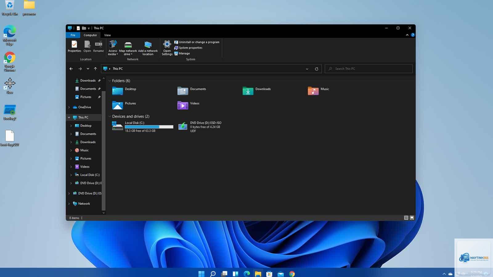Expand Desktop under This PC tree
Viewport: 493px width, 277px height.
pos(71,126)
